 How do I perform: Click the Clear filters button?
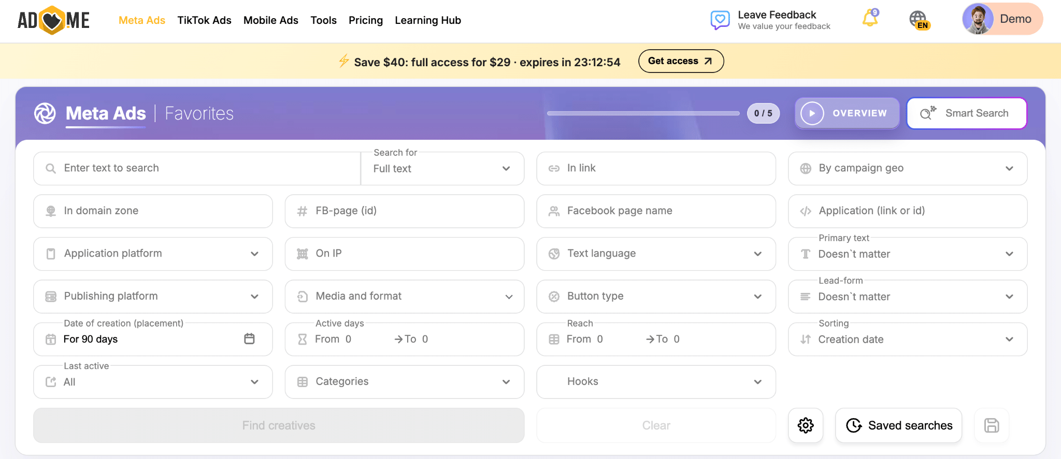click(x=656, y=425)
